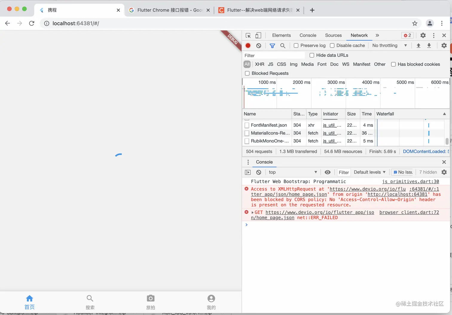Open the No throttling dropdown
This screenshot has width=452, height=315.
click(390, 45)
